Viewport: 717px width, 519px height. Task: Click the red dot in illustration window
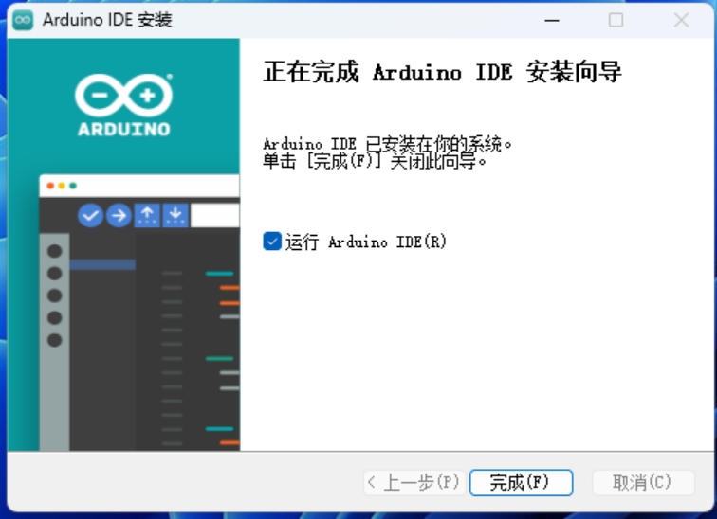50,186
